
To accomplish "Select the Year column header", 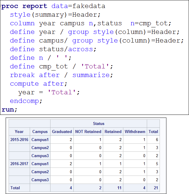I will coord(19,132).
